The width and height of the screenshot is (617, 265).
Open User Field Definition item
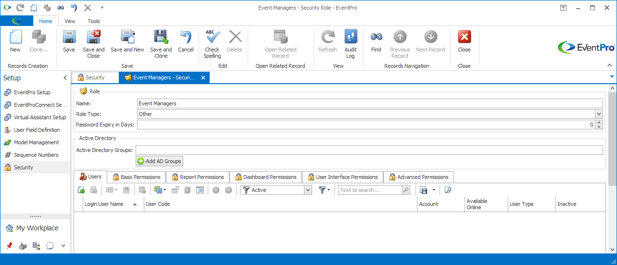click(36, 130)
